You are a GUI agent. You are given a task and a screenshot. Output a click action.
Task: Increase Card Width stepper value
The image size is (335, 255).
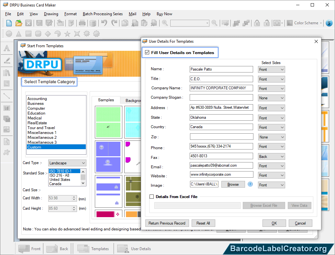(x=74, y=197)
